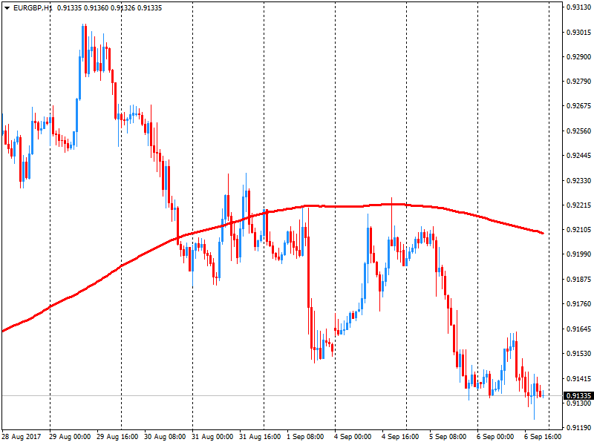Viewport: 594px width, 445px height.
Task: Click the 0.91760 price axis label
Action: (x=578, y=304)
